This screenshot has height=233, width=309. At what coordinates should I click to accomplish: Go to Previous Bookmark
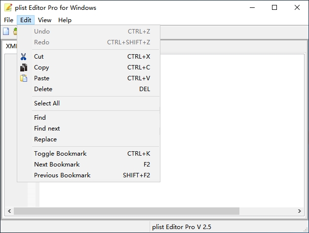88,175
